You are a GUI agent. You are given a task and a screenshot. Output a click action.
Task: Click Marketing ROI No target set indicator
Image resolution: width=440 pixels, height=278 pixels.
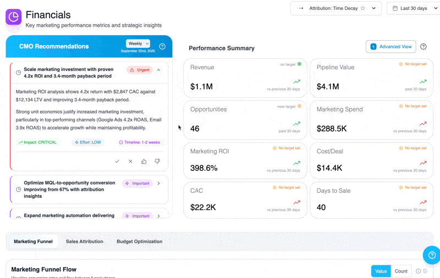pyautogui.click(x=287, y=148)
